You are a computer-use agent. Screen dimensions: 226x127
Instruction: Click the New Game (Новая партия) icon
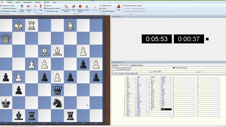[x=22, y=6]
